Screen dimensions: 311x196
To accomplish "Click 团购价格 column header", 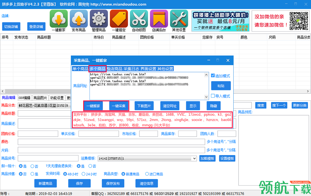I will [147, 37].
